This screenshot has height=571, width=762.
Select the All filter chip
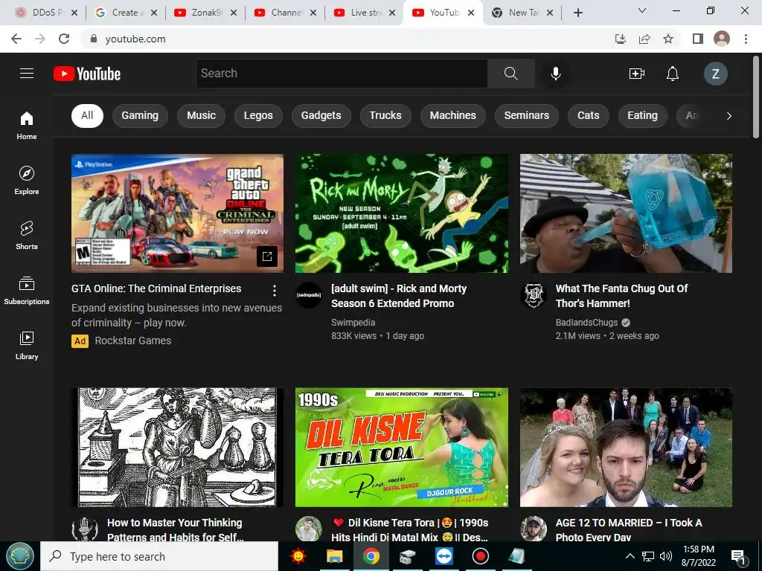87,115
